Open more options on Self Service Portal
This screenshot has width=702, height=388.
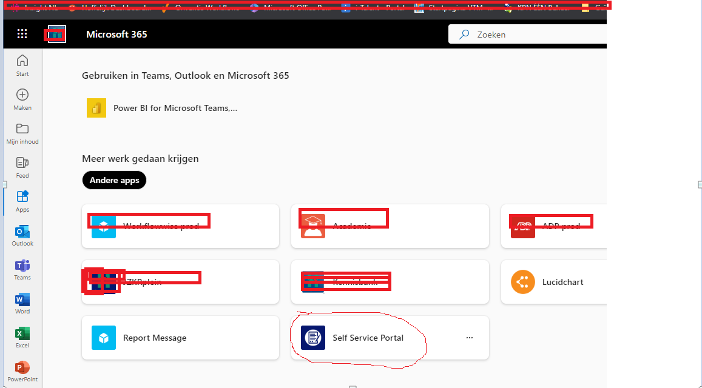[469, 338]
